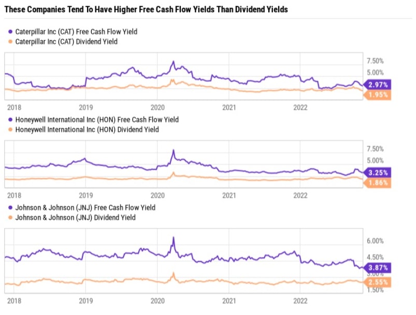Click the 6.00% axis label on the JNJ chart
This screenshot has height=315, width=416.
pos(375,241)
